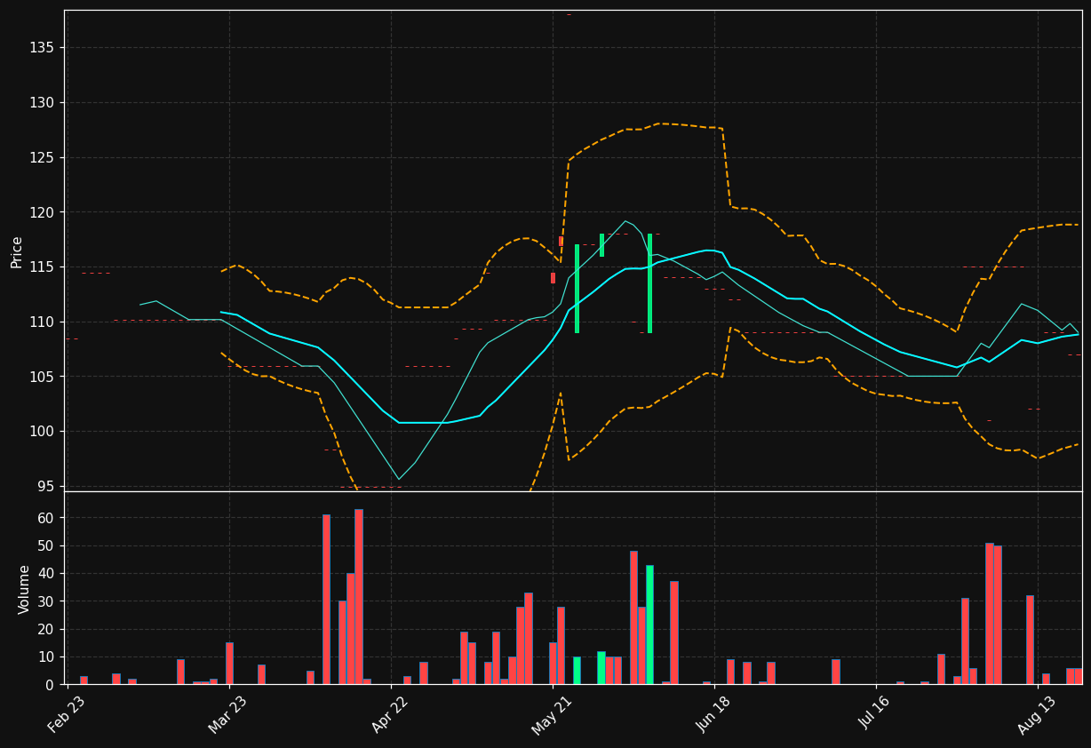Screen dimensions: 1091x748
Task: Select the Price y-axis title
Action: coord(17,251)
